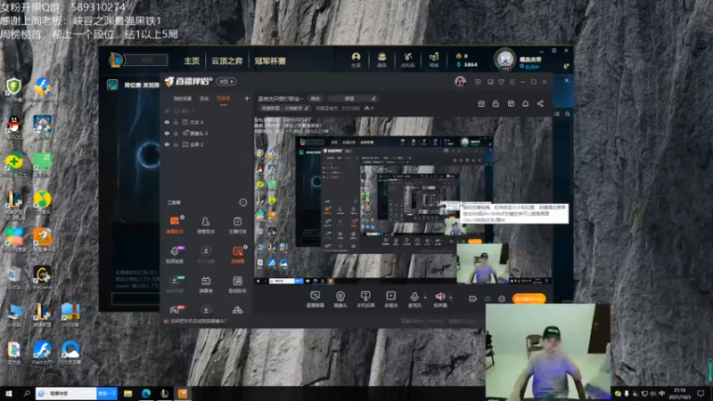Select the 全屏 2 source row
The image size is (713, 401).
pyautogui.click(x=207, y=144)
